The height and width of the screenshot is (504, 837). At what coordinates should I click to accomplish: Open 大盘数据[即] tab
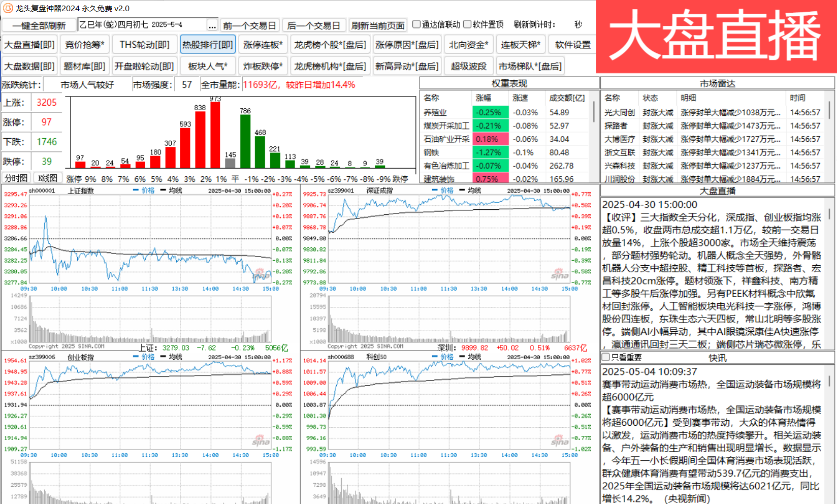(x=29, y=67)
